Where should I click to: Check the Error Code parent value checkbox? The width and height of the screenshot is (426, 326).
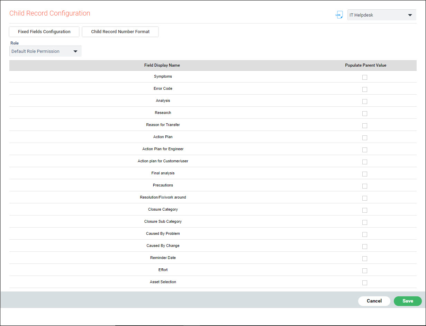364,89
